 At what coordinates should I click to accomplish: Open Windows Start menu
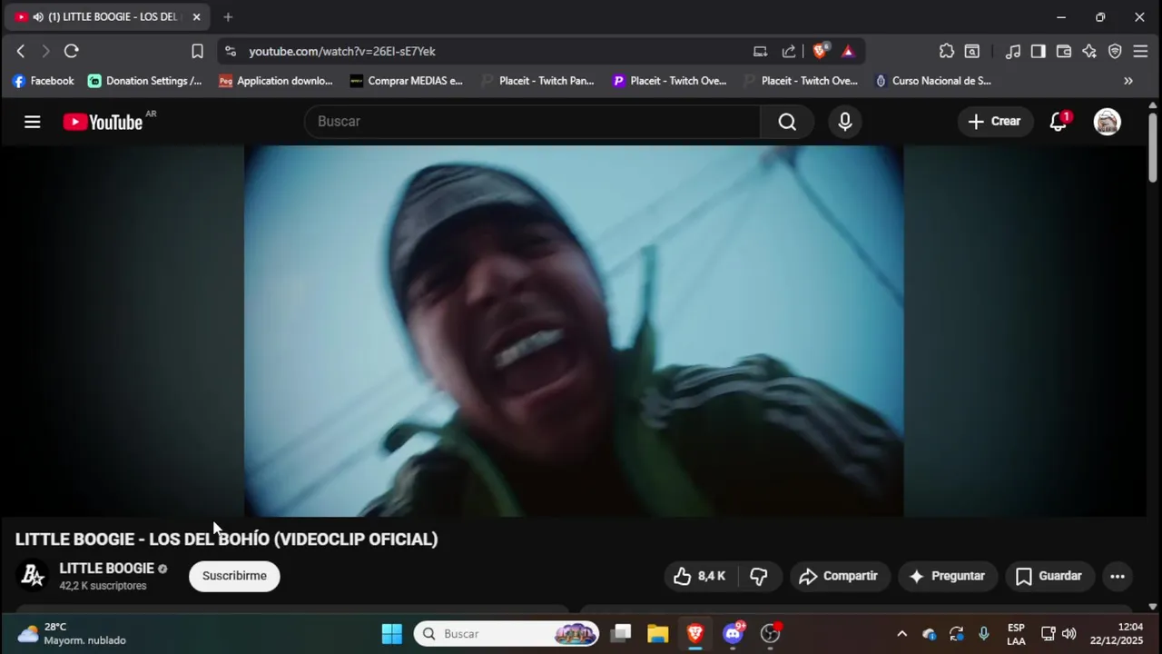(x=392, y=634)
